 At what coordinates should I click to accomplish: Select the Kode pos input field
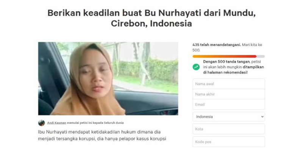[229, 142]
